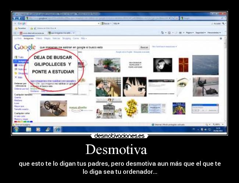The width and height of the screenshot is (239, 183).
Task: Click the Mediano size filter
Action: point(18,100)
